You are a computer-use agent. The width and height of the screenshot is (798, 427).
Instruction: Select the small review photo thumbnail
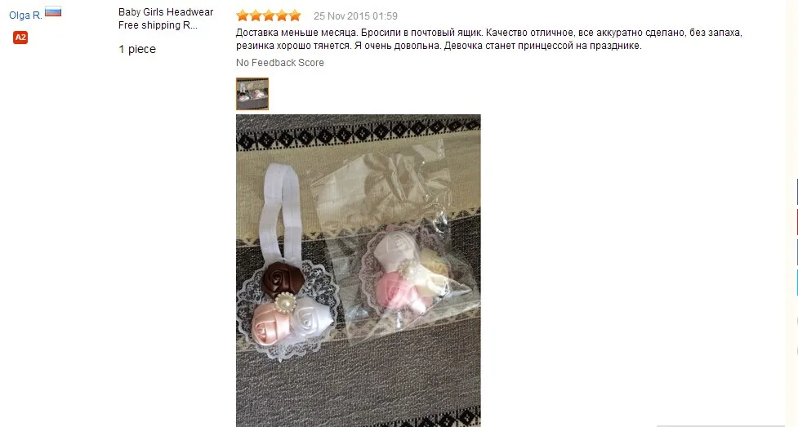pyautogui.click(x=252, y=94)
